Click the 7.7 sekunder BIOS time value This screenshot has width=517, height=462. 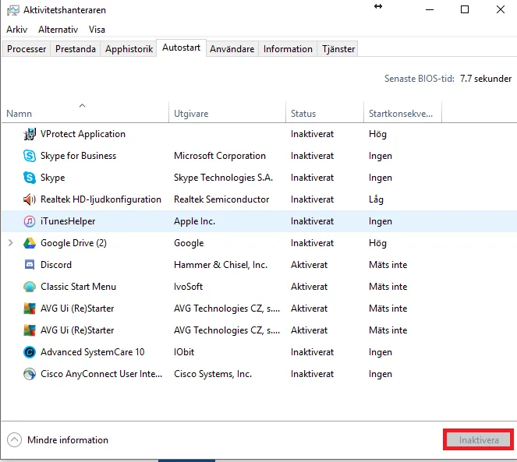coord(486,79)
